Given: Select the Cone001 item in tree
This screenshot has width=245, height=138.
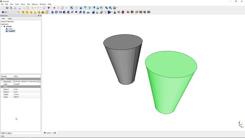Looking at the screenshot, I should (x=12, y=31).
